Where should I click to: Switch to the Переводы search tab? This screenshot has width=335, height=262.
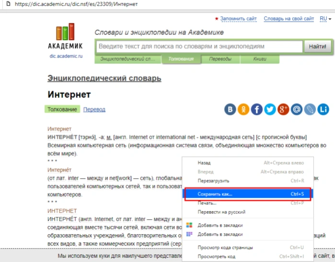pyautogui.click(x=220, y=59)
